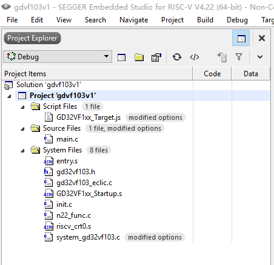
Task: Collapse the System Files folder
Action: [x=22, y=151]
